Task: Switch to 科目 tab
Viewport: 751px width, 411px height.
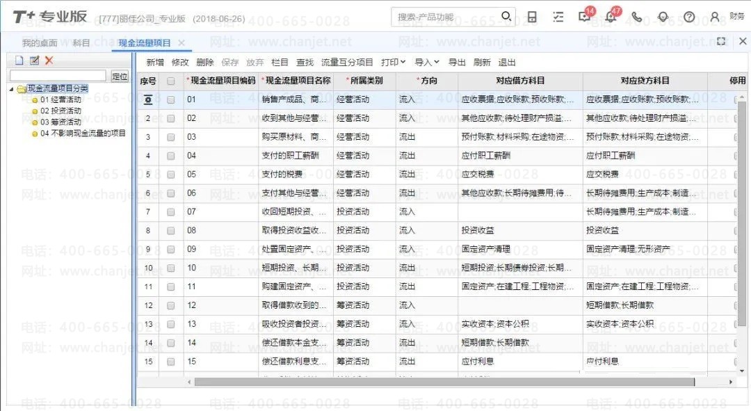Action: tap(81, 43)
